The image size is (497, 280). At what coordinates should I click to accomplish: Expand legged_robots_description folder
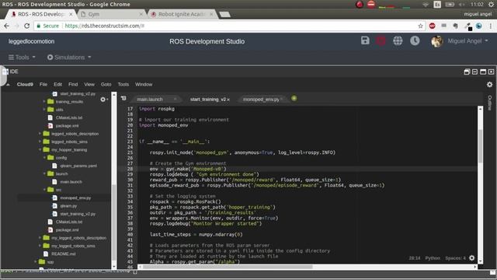40,134
